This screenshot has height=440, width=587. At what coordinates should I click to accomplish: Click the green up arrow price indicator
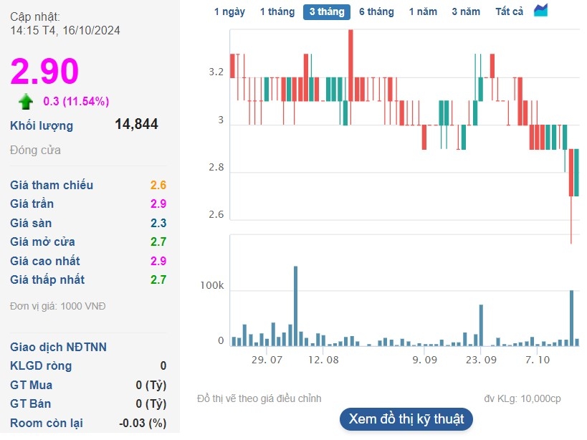(x=26, y=101)
